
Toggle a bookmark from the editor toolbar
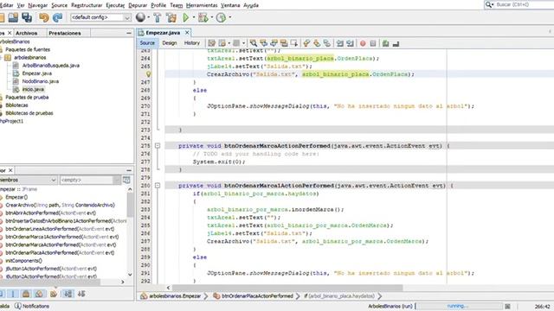[327, 43]
